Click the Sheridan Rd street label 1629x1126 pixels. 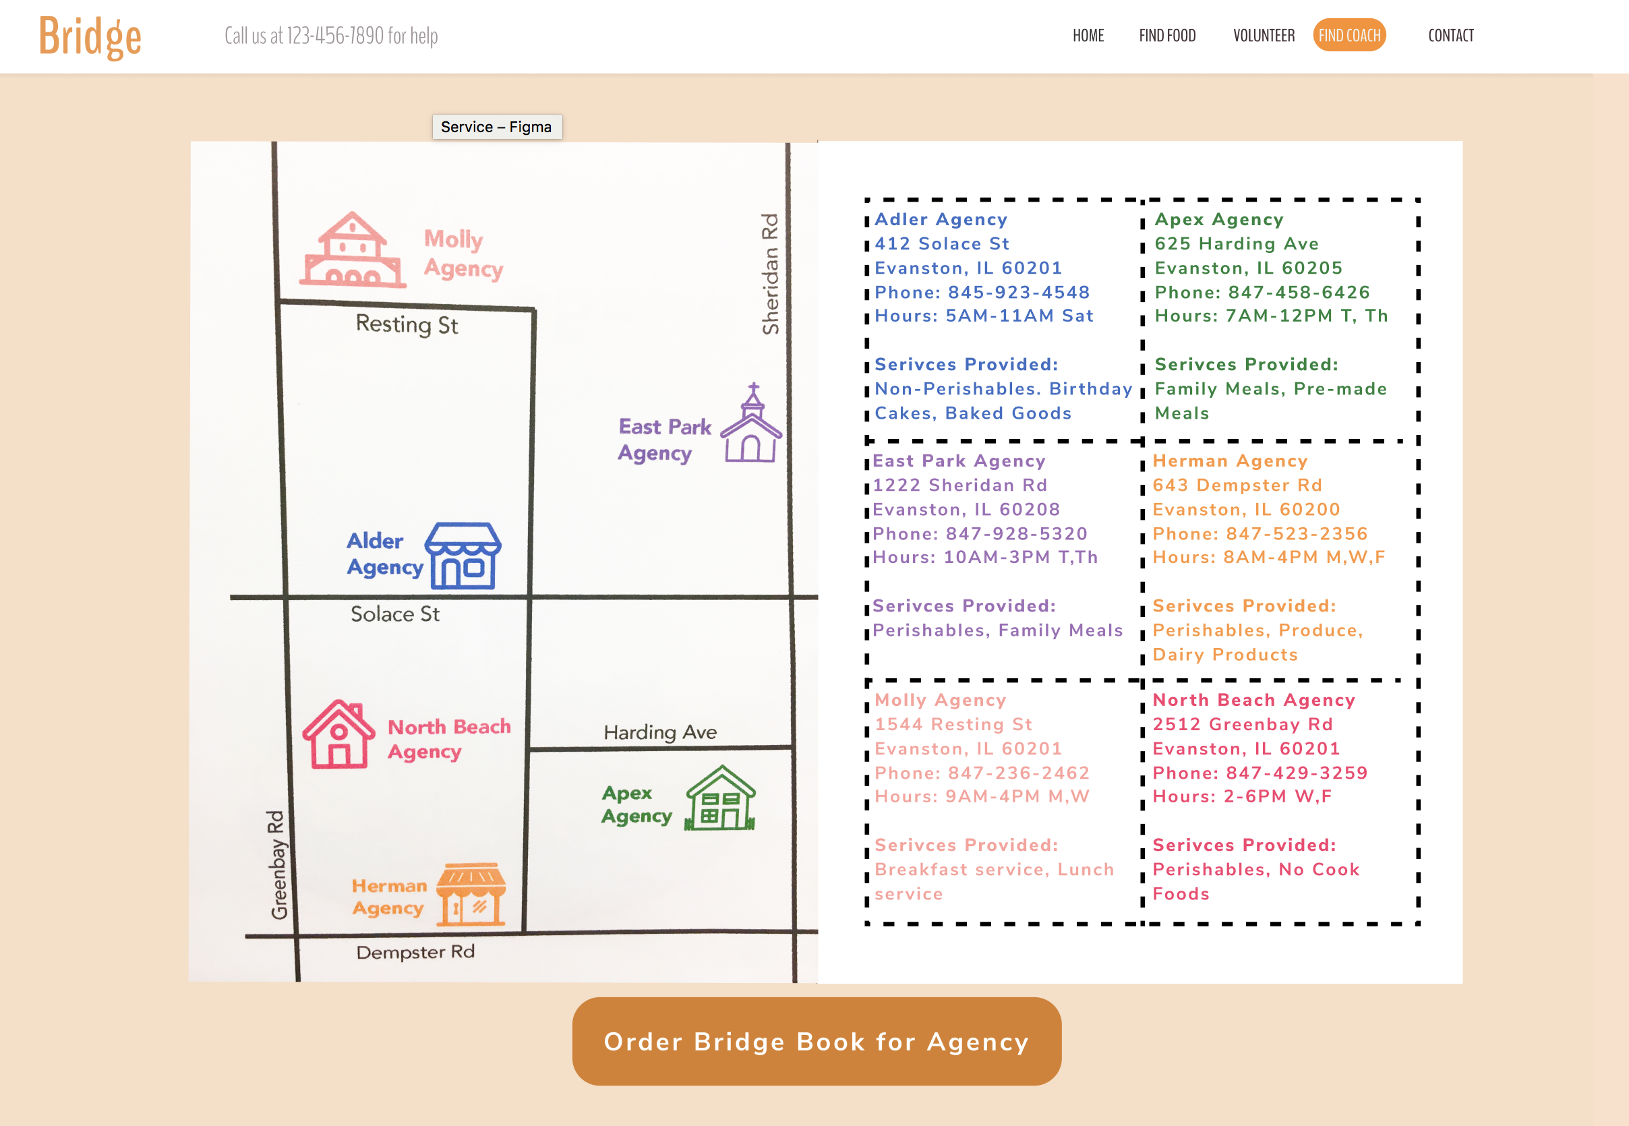point(770,274)
